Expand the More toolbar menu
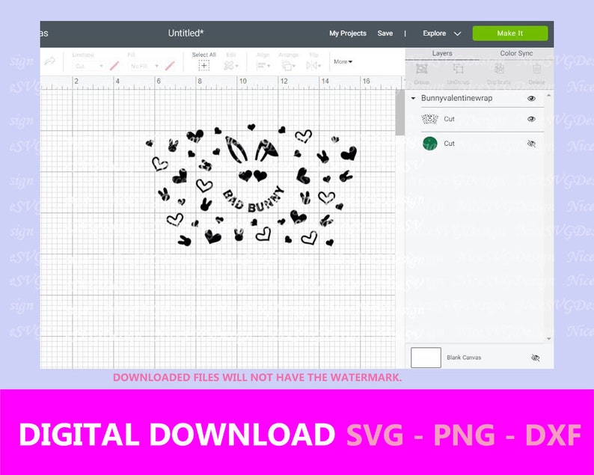 [x=343, y=61]
